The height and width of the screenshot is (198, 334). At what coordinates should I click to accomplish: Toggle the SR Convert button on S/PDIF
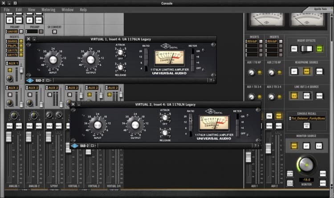[x=54, y=32]
